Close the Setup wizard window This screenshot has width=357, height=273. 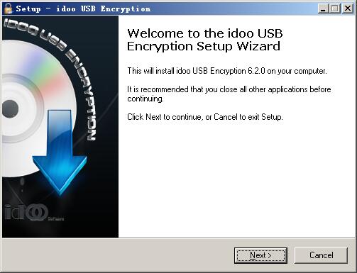[x=348, y=9]
